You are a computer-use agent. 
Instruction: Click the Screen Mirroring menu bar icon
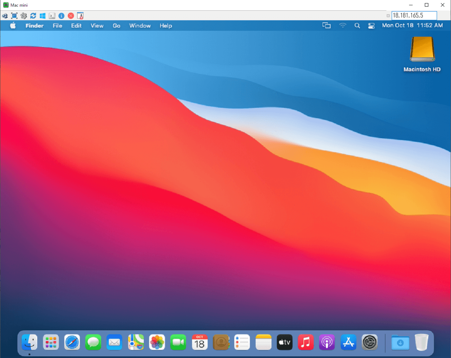click(x=327, y=26)
